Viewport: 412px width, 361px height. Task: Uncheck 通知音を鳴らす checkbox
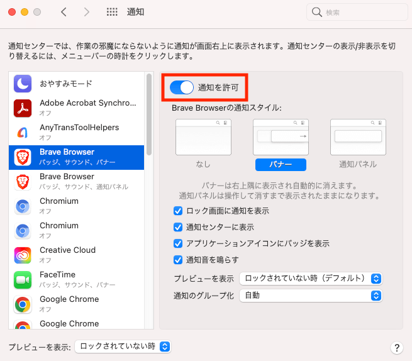[178, 260]
